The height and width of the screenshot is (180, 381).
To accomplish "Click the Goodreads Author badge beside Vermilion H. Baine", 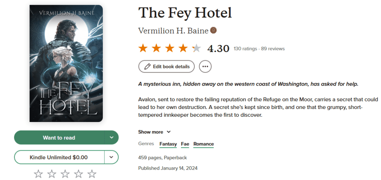I will 213,30.
